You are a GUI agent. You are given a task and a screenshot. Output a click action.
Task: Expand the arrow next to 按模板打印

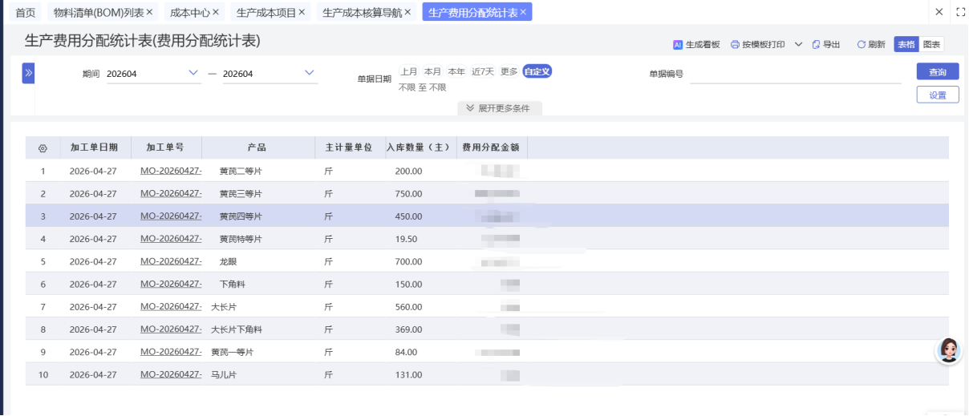(798, 45)
